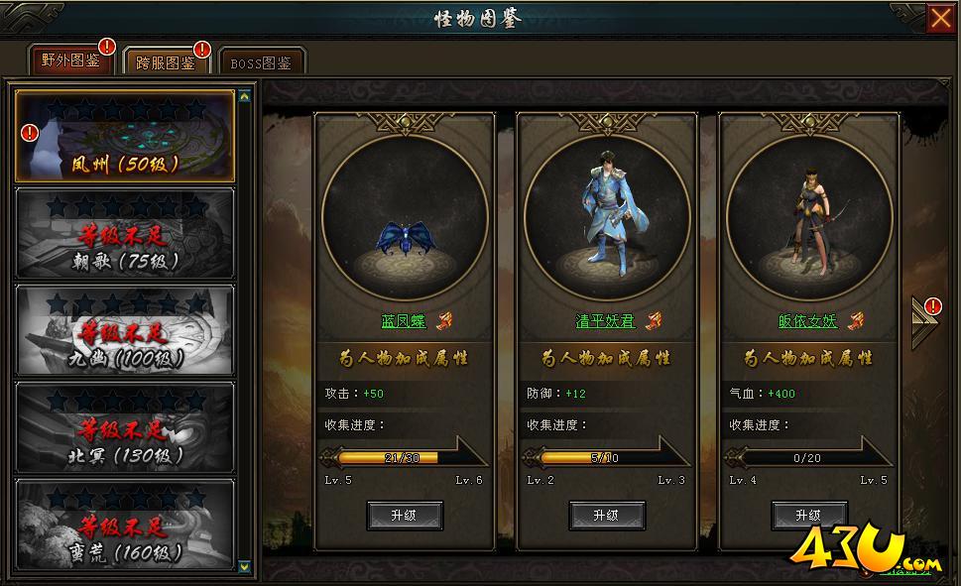
Task: Click the red alert badge on 跨服图鉴 tab
Action: pyautogui.click(x=202, y=49)
